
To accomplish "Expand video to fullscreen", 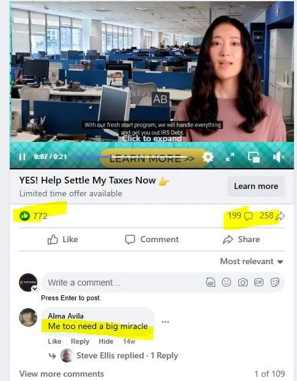I will [230, 157].
